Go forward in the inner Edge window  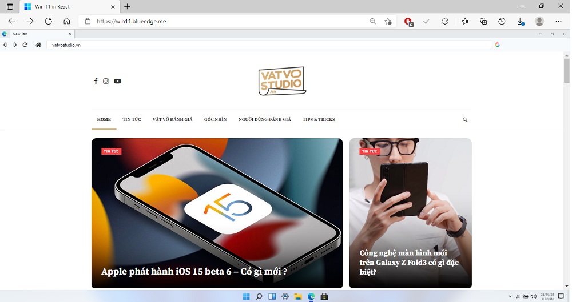click(x=15, y=45)
